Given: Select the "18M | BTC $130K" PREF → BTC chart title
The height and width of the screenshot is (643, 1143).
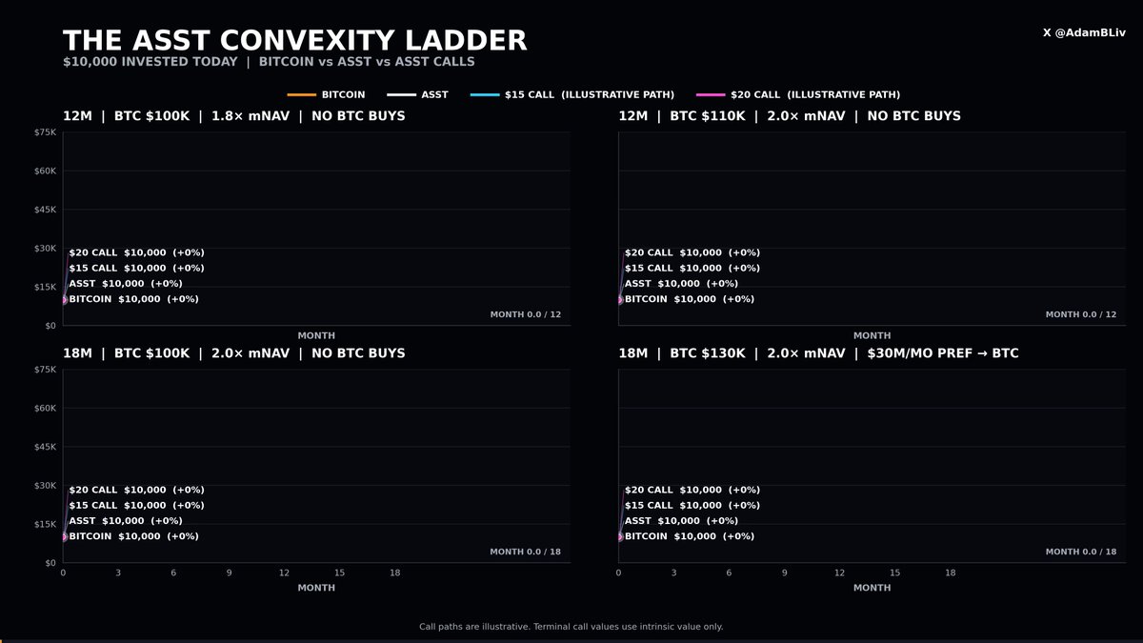Looking at the screenshot, I should (x=819, y=353).
